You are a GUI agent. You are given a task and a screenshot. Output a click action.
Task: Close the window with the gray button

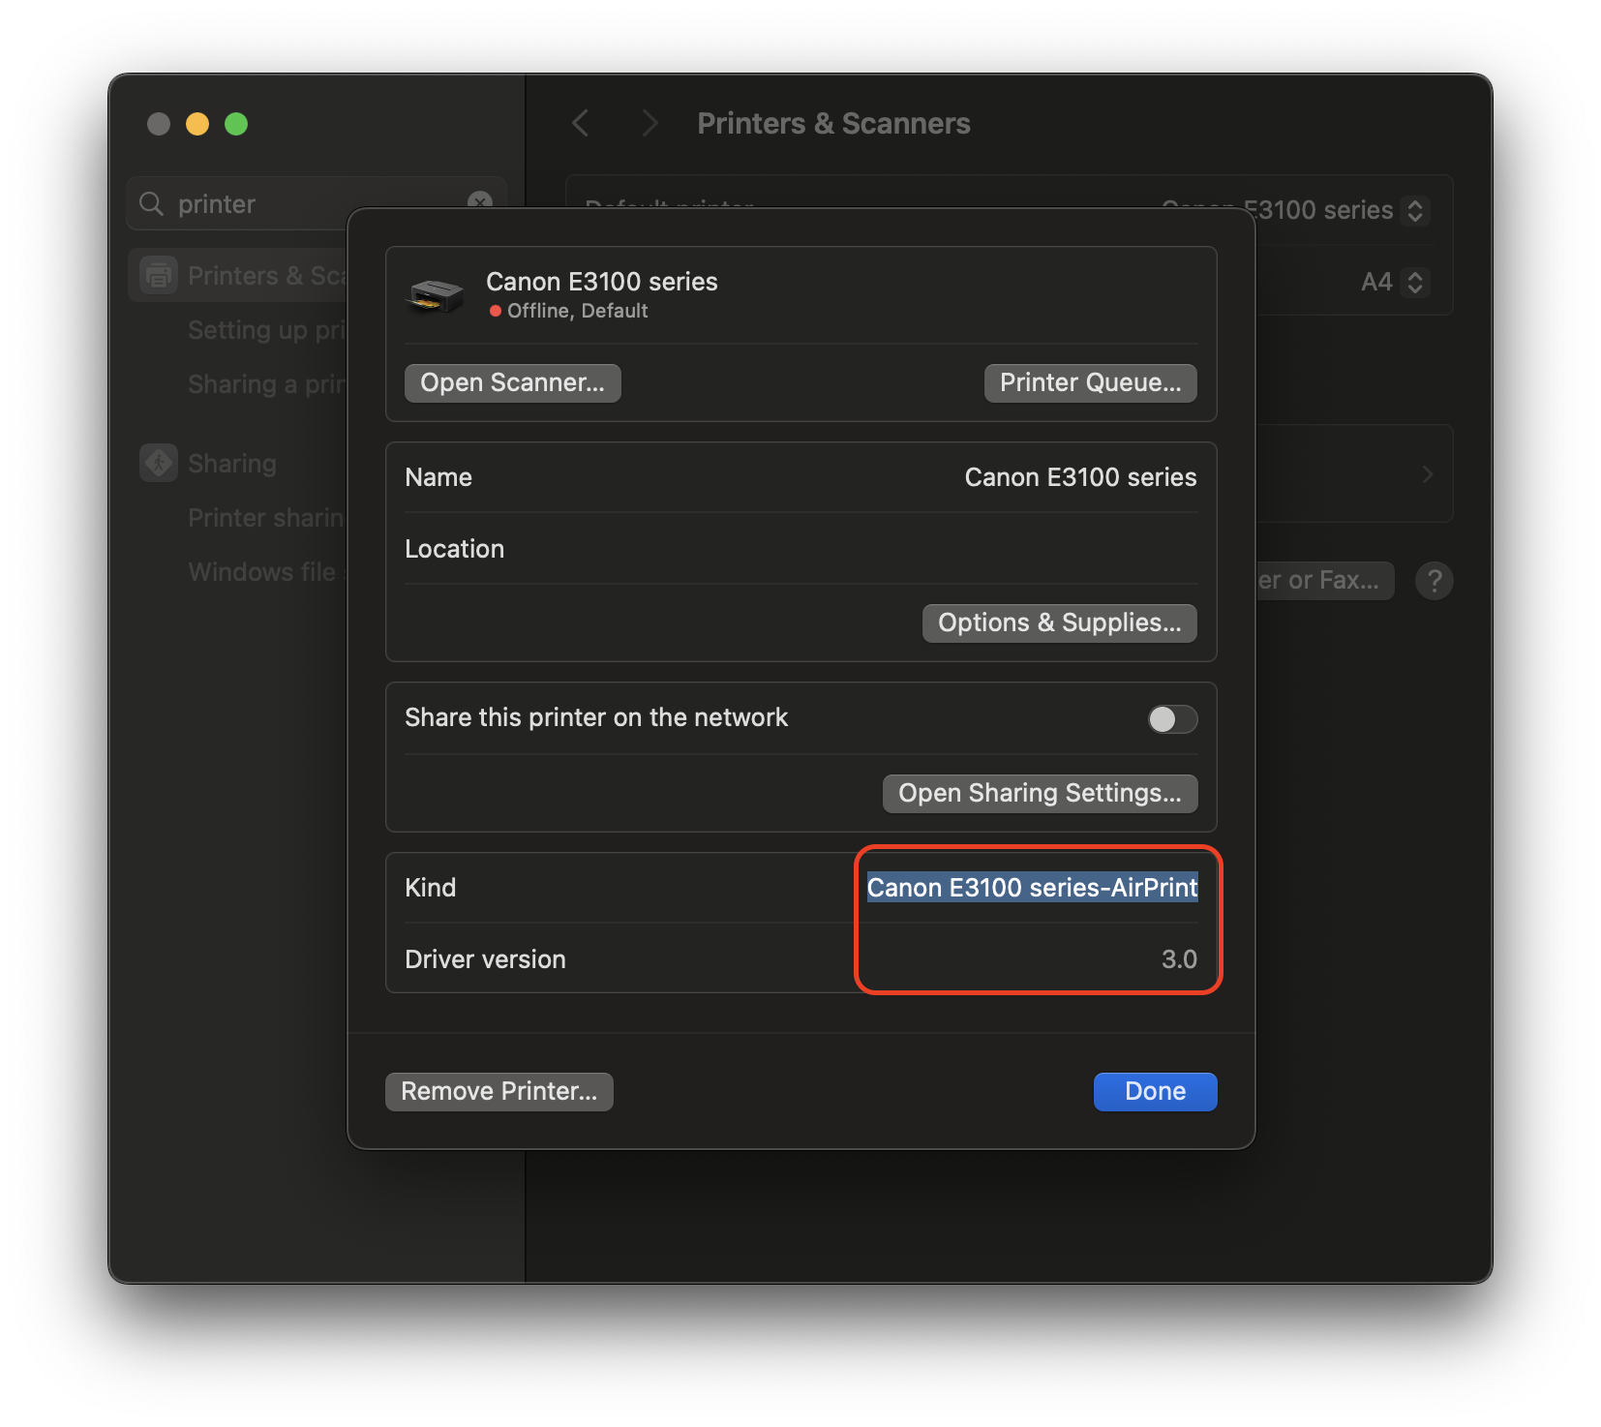[x=159, y=124]
